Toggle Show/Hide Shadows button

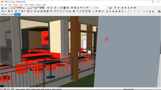(x=6, y=8)
